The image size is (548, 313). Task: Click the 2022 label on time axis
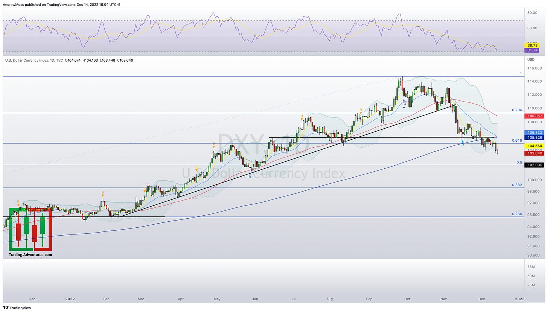coord(70,299)
